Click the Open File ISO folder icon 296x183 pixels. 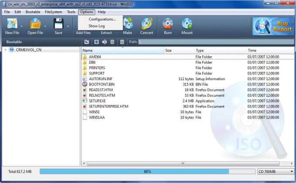[x=35, y=24]
